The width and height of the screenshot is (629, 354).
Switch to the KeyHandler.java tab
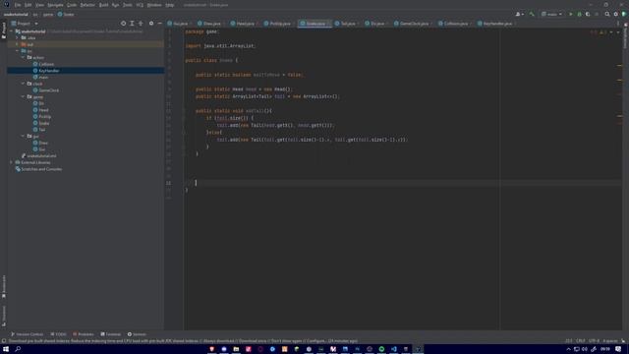(x=495, y=24)
